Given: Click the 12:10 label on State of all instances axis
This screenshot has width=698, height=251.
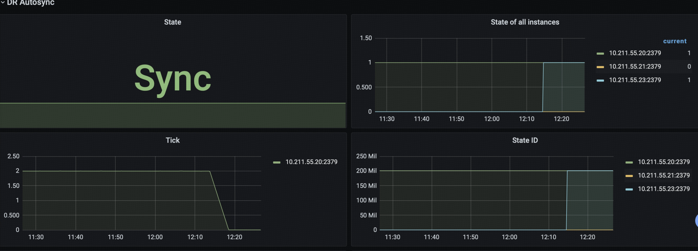Looking at the screenshot, I should coord(526,119).
